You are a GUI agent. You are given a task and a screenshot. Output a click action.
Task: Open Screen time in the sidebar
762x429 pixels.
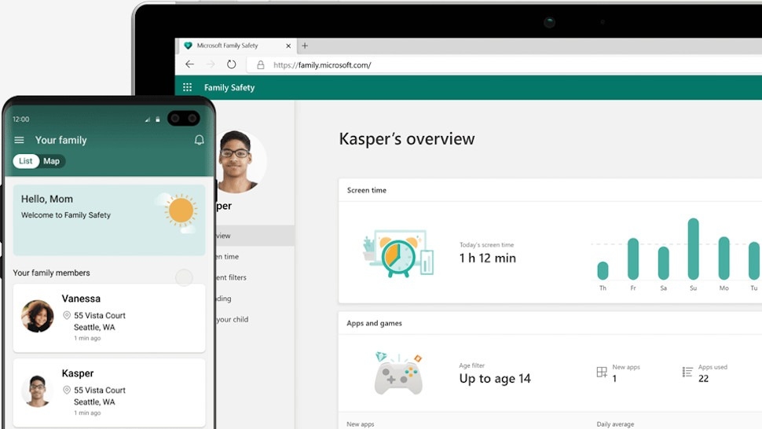(255, 256)
